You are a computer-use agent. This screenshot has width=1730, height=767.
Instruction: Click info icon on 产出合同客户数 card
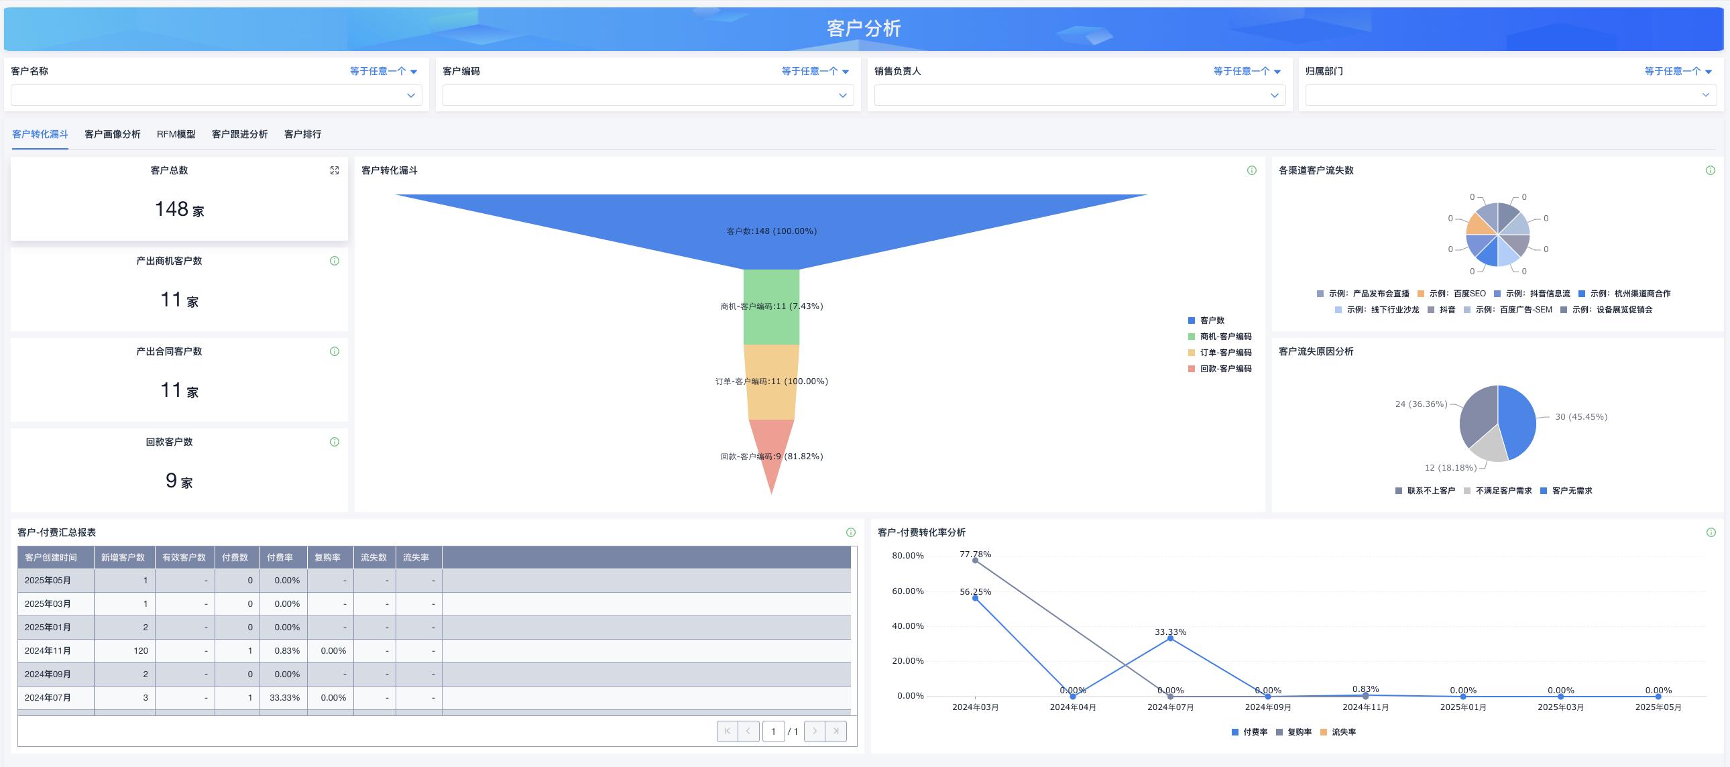(335, 351)
